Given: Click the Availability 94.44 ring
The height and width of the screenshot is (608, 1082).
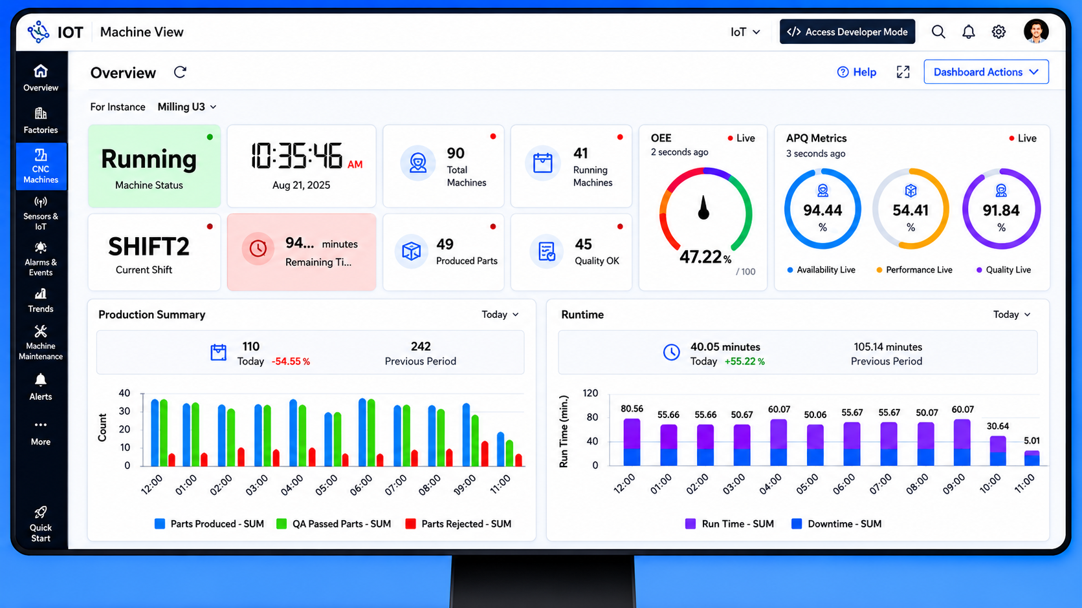Looking at the screenshot, I should [823, 209].
